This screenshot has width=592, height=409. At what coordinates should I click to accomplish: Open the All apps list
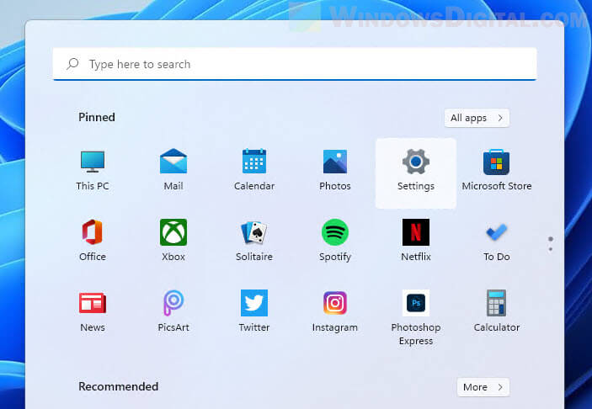point(477,118)
